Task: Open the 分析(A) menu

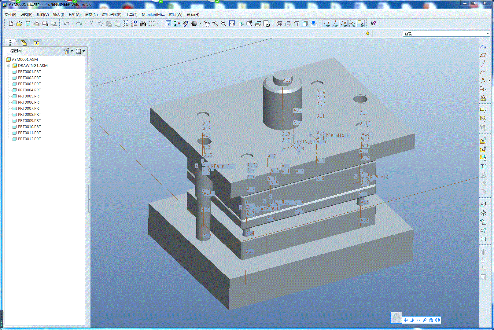Action: [74, 15]
